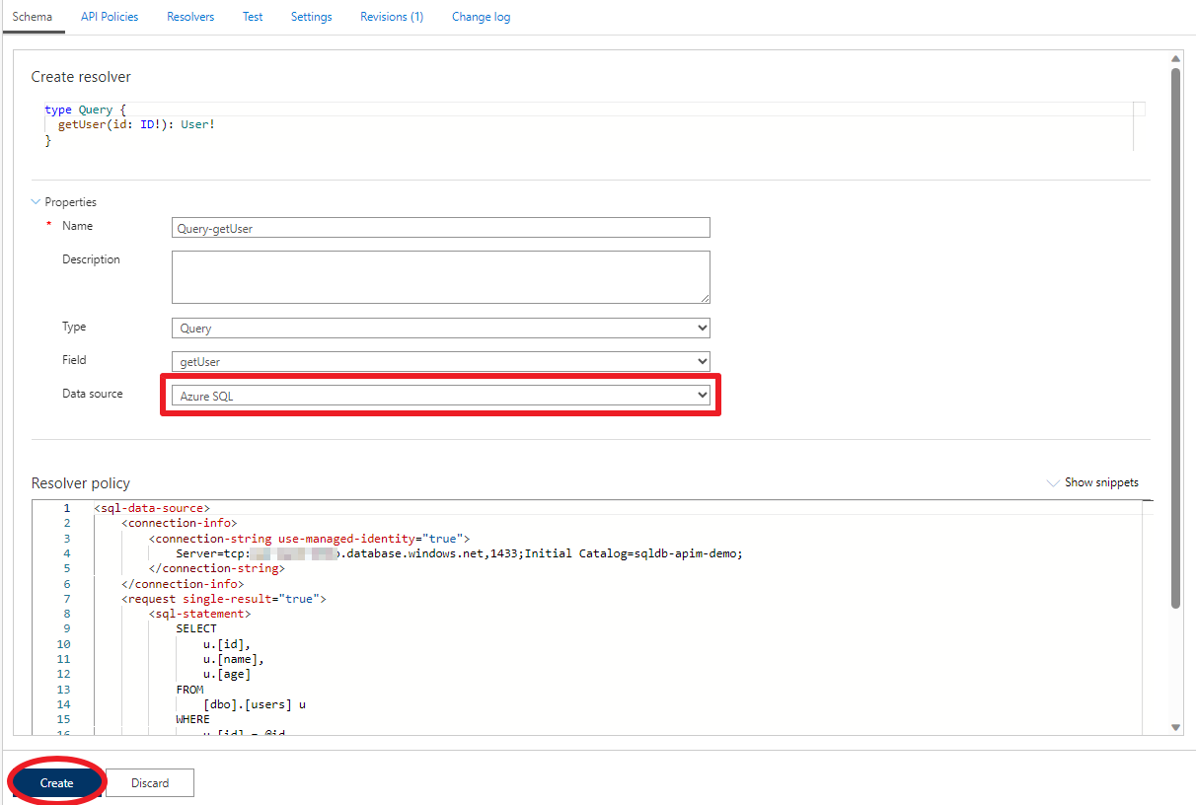Screen dimensions: 1196x805
Task: Click the page vertical scrollbar thumb
Action: pyautogui.click(x=1175, y=337)
